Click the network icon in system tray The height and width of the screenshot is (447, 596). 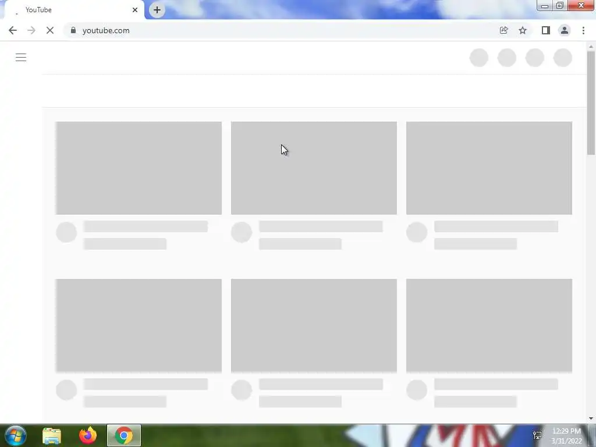point(537,435)
